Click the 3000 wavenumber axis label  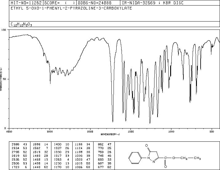point(50,132)
